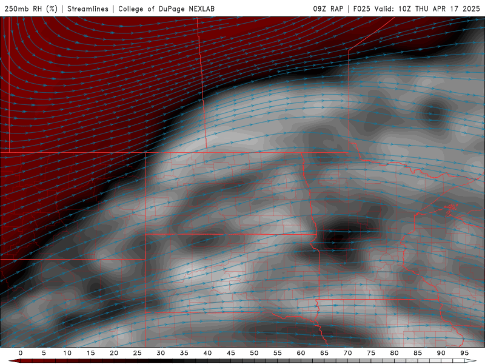The image size is (485, 364).
Task: Click the '80' color scale label
Action: click(x=394, y=353)
